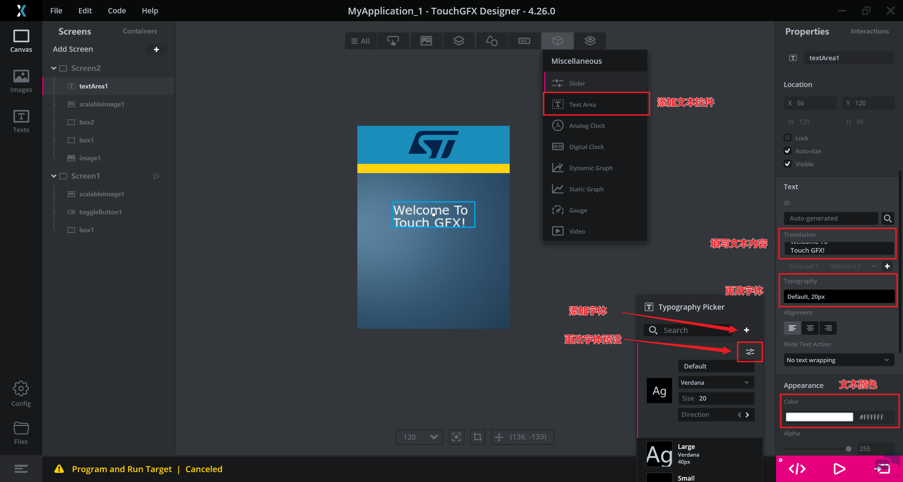The width and height of the screenshot is (903, 482).
Task: Select the Digital Clock widget entry
Action: point(596,147)
